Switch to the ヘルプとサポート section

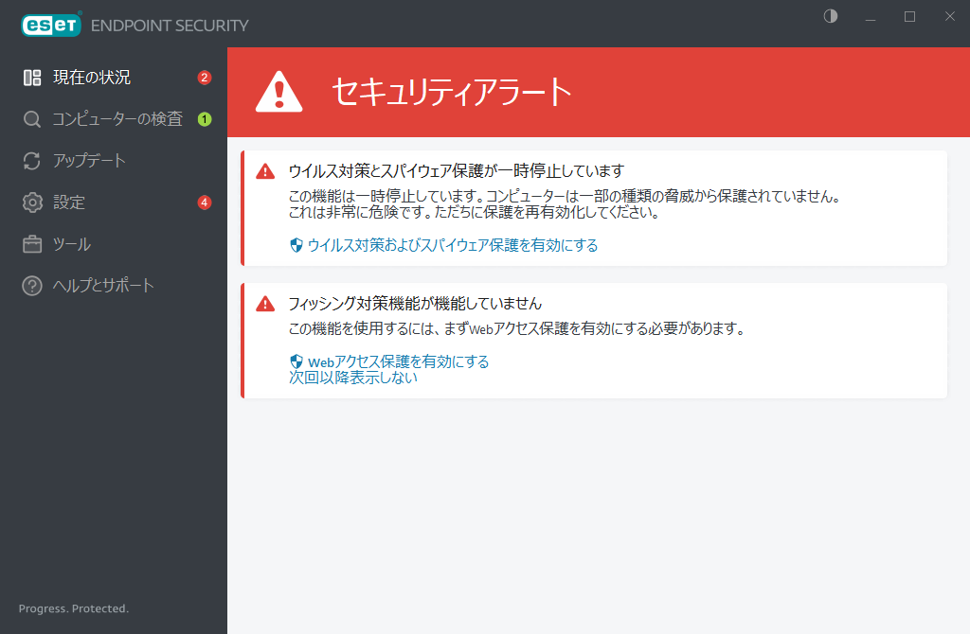point(104,285)
